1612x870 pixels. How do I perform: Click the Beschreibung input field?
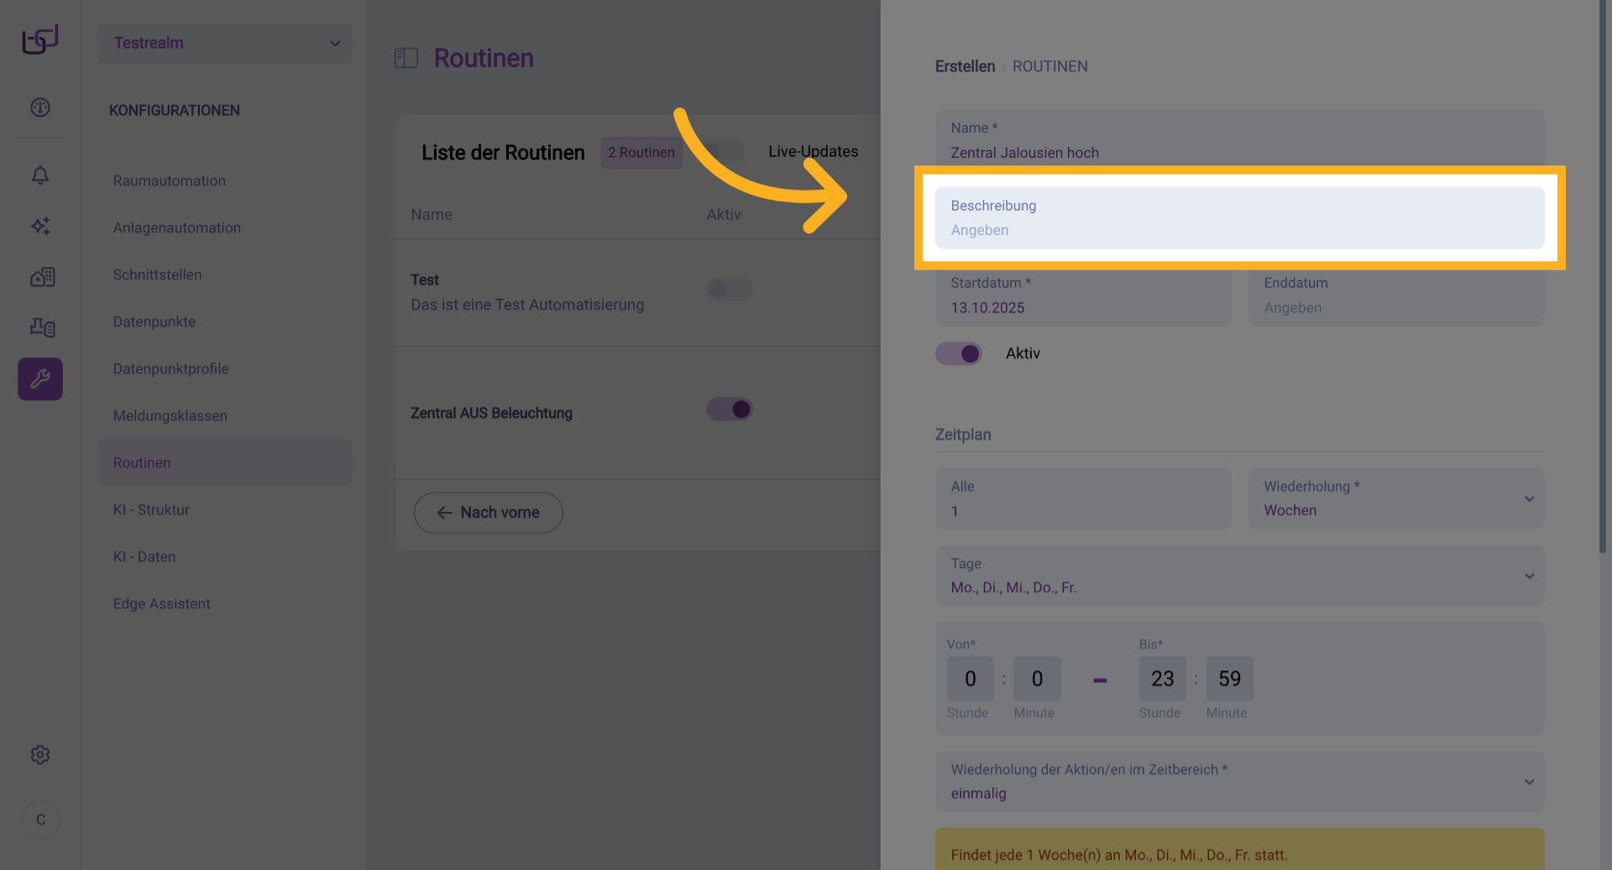1239,218
